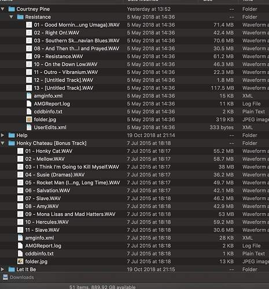
Task: Select 03 - I Think I'm Going to Kill Myself.WAV
Action: (72, 167)
